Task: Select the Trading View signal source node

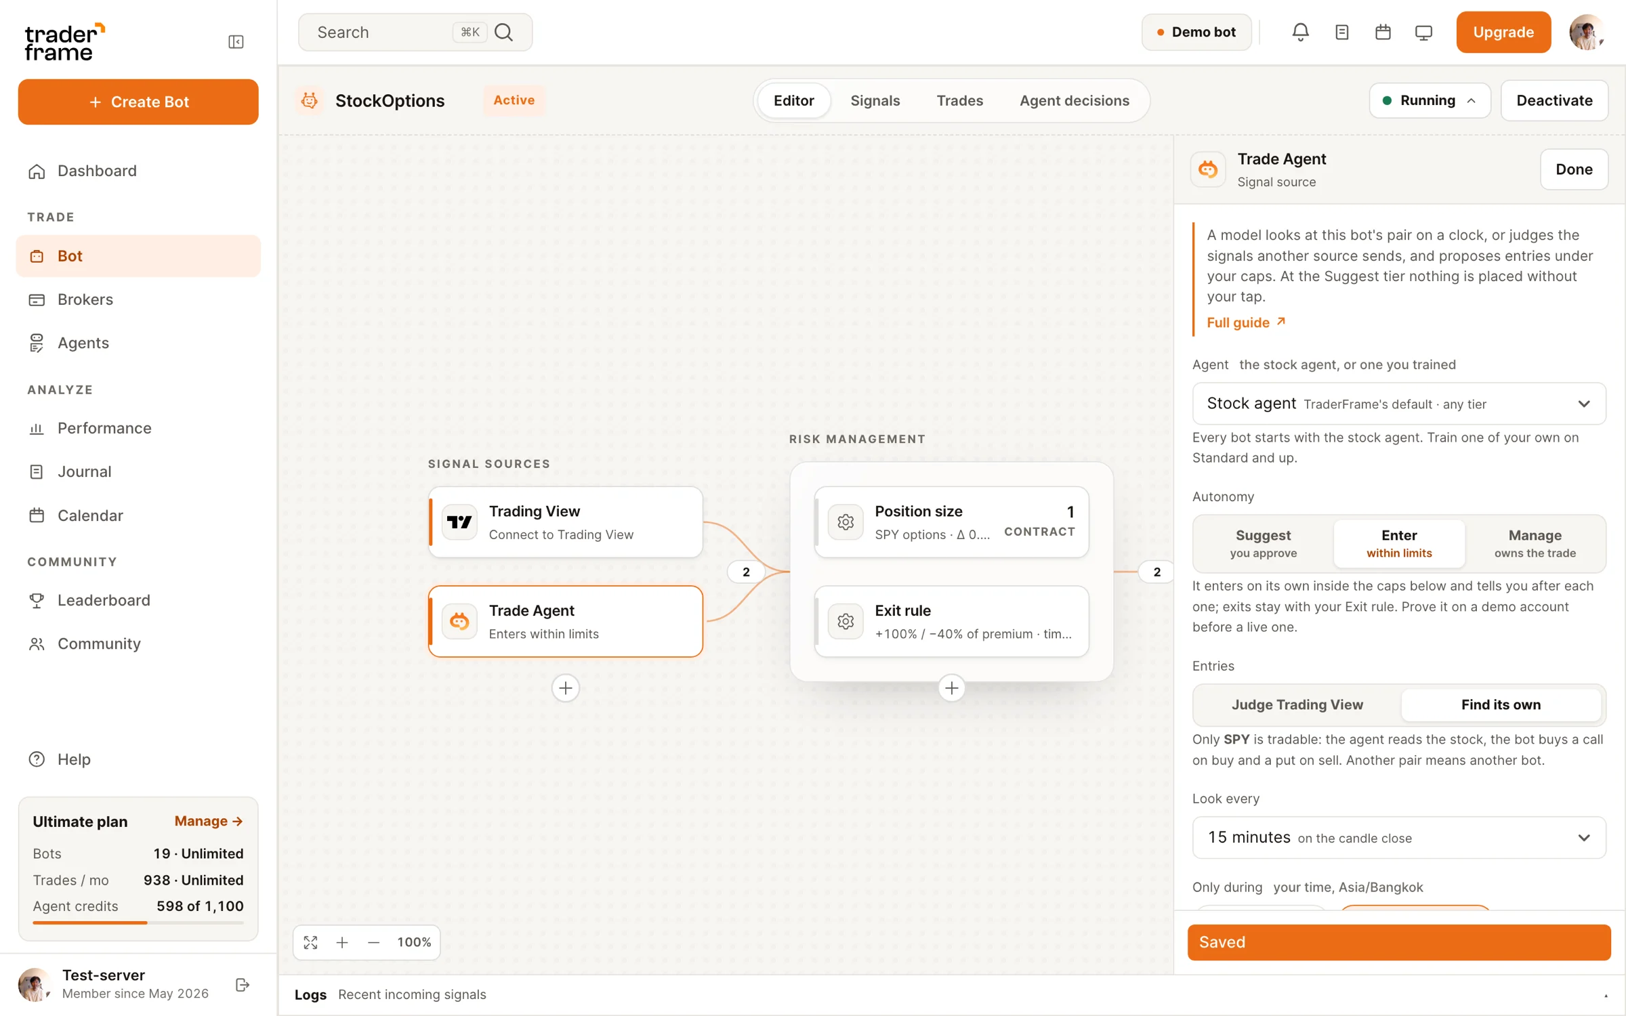Action: [x=566, y=522]
